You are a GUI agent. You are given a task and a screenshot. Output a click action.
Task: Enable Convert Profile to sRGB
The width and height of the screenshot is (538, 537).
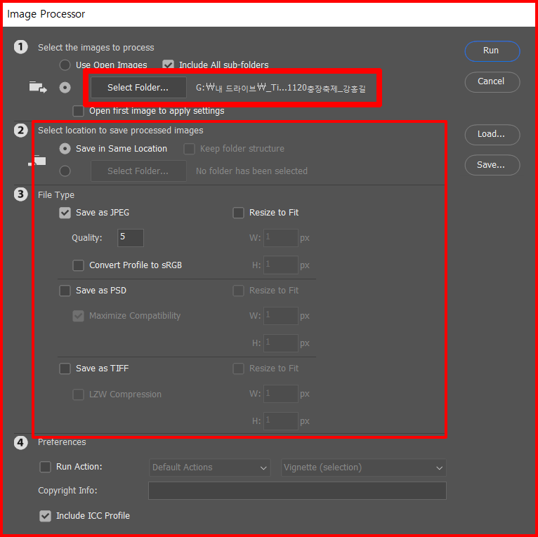tap(78, 265)
